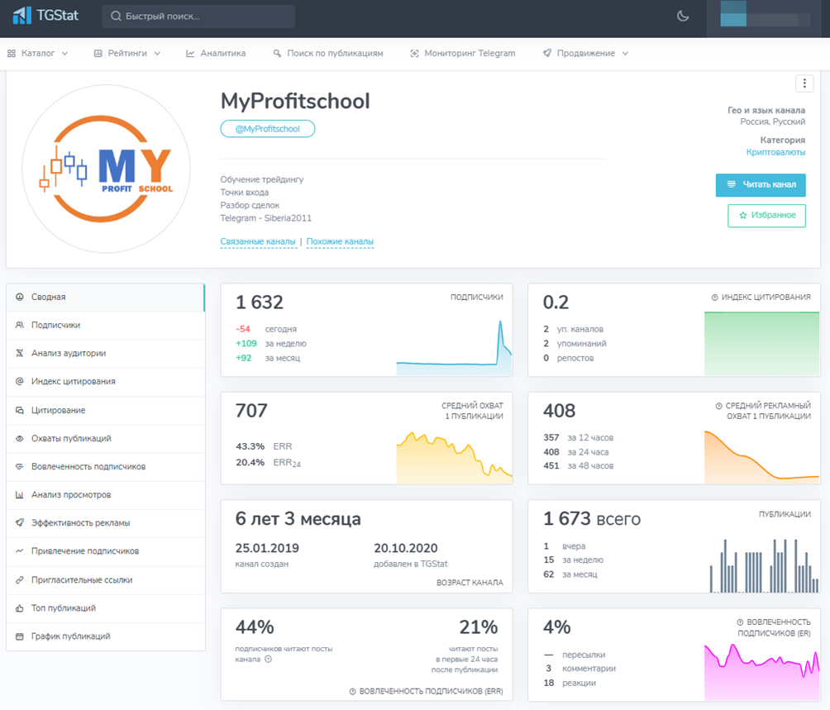Open Пригласительные ссылки sidebar item
This screenshot has width=830, height=710.
(x=105, y=580)
